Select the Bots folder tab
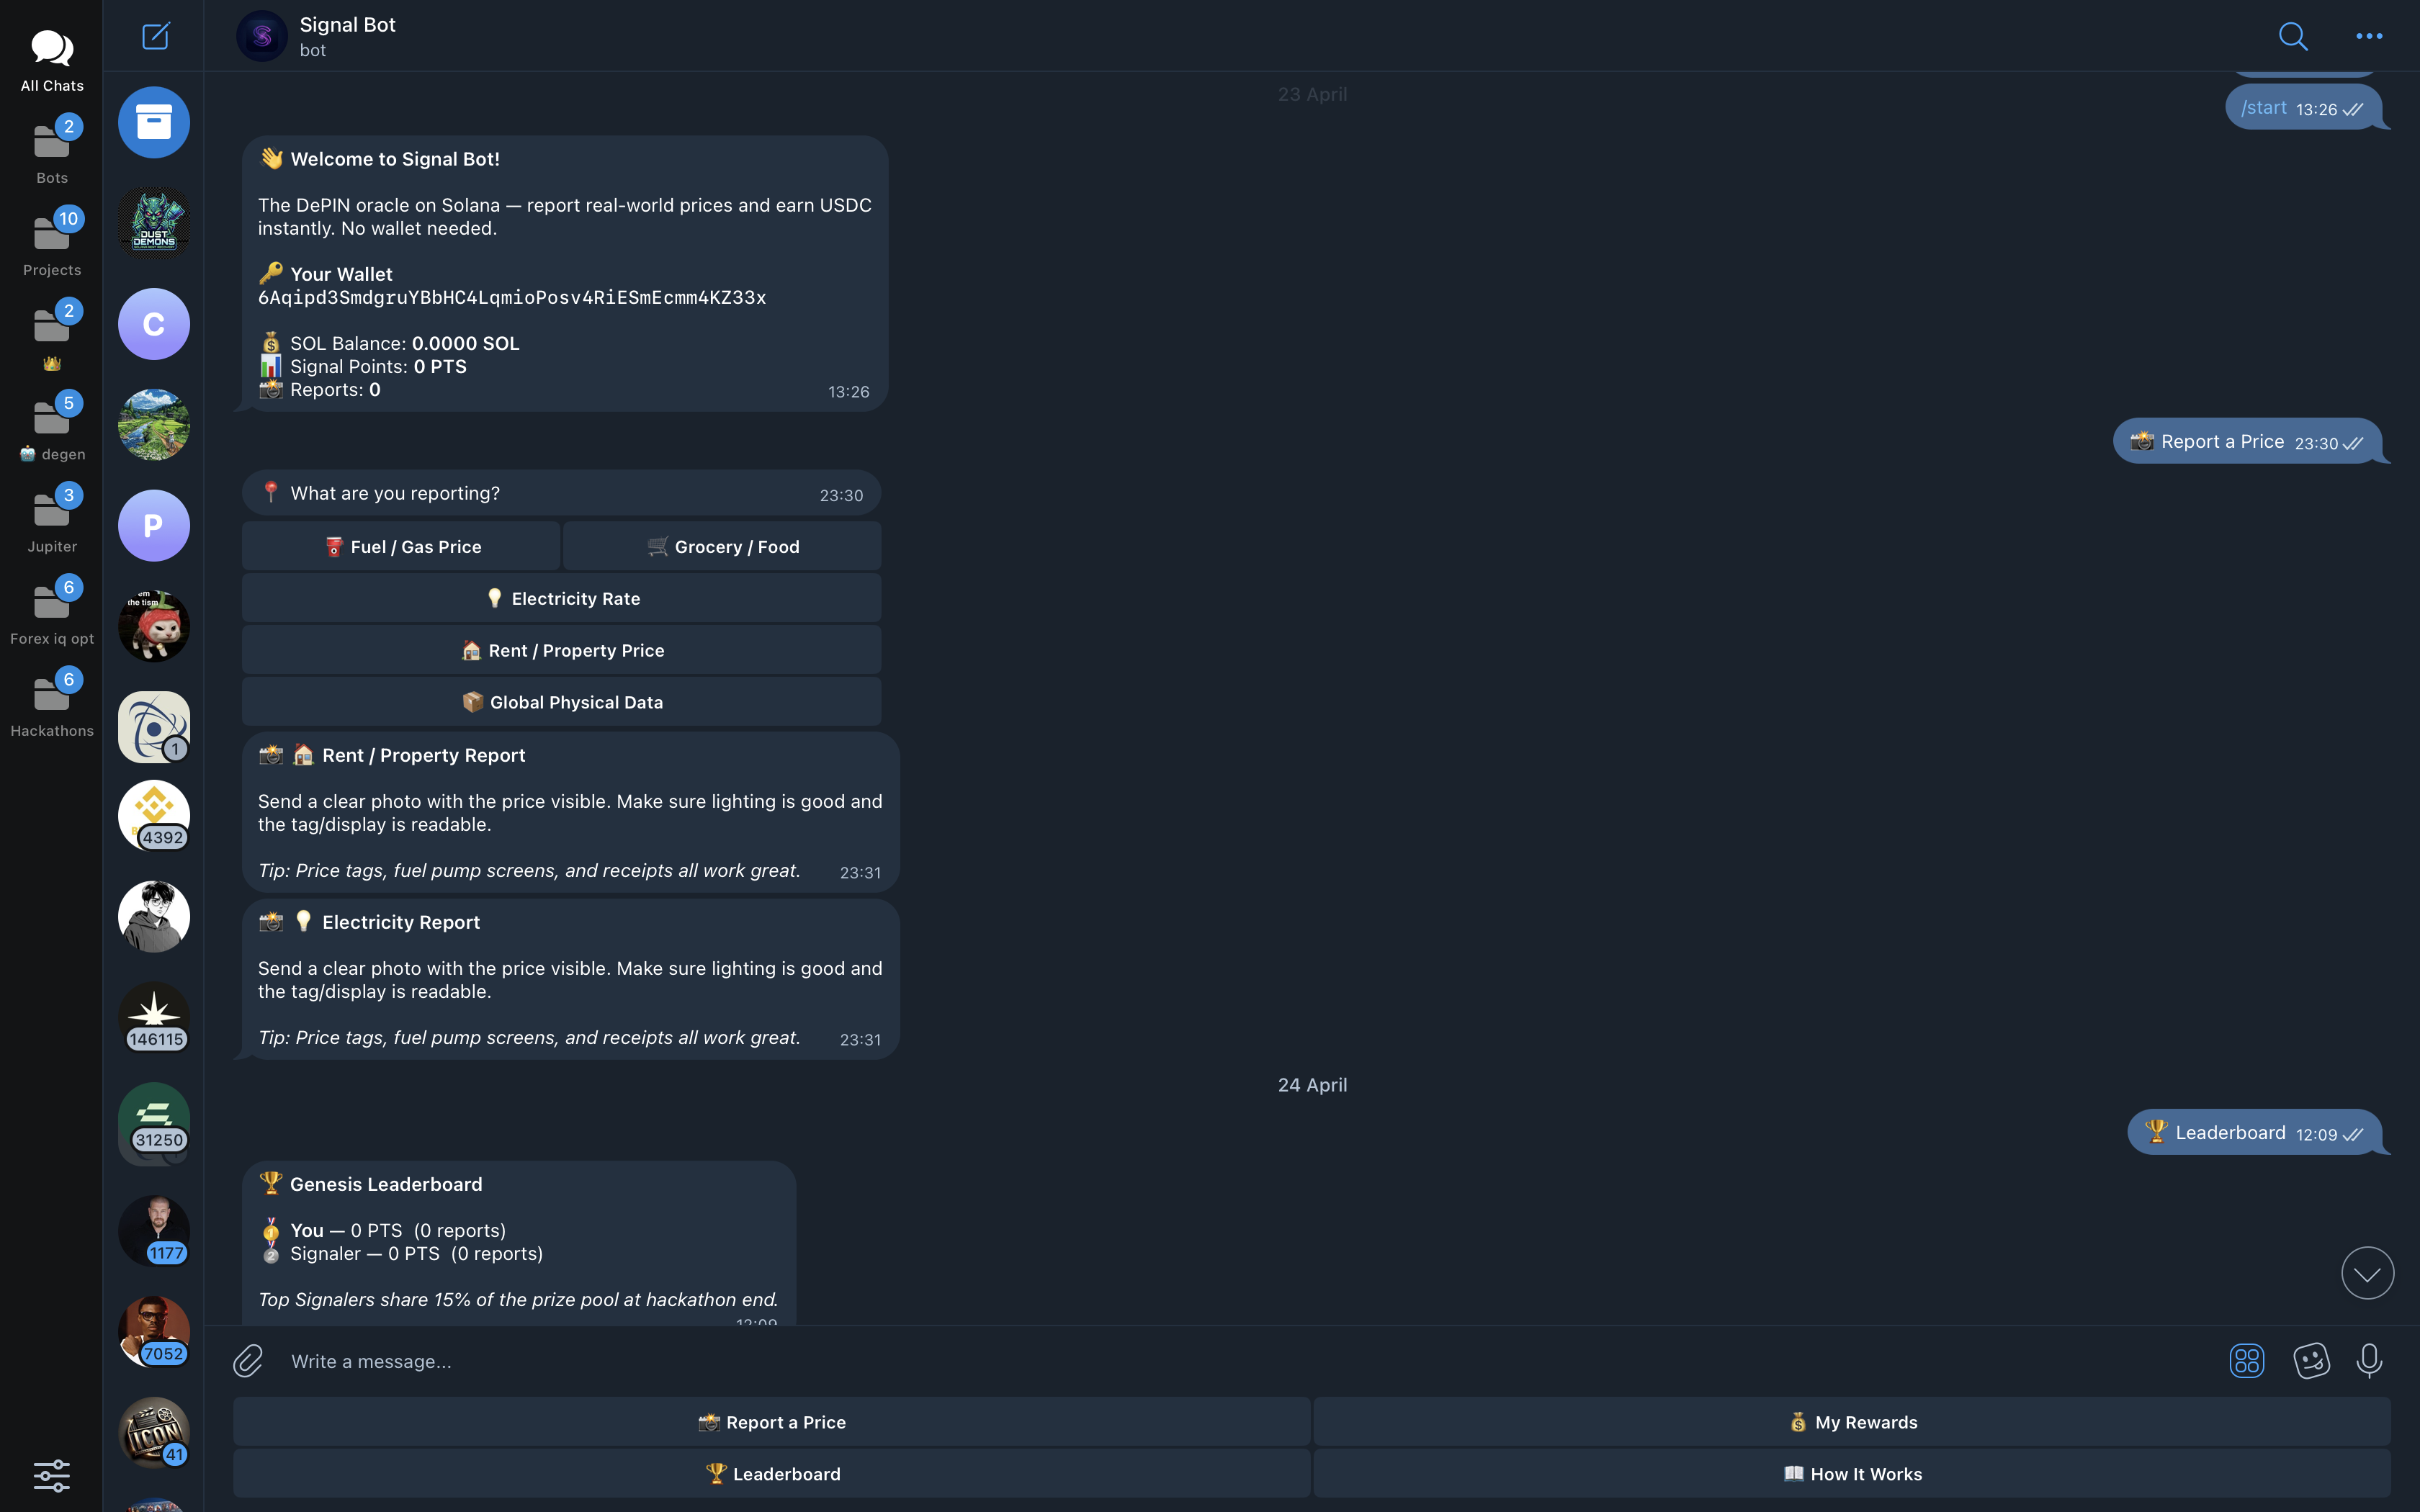The height and width of the screenshot is (1512, 2420). click(x=52, y=151)
